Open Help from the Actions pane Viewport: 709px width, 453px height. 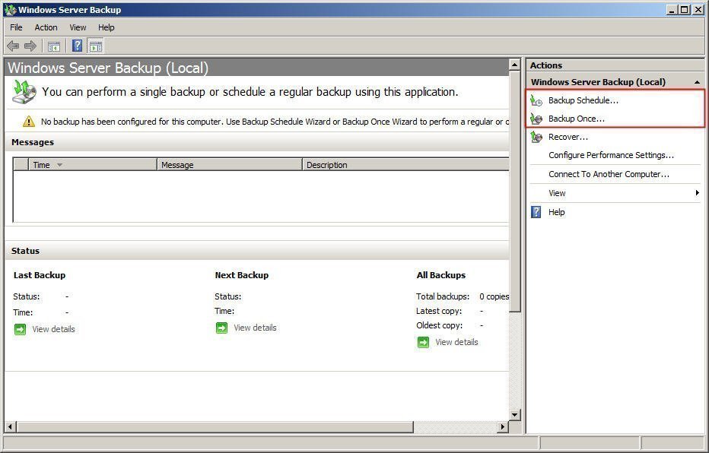557,212
